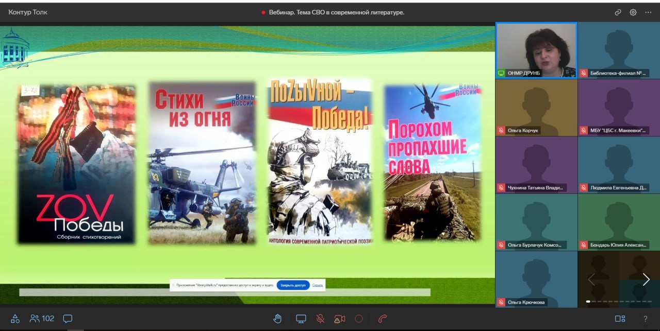Turn on the camera in the bottom toolbar

click(339, 319)
